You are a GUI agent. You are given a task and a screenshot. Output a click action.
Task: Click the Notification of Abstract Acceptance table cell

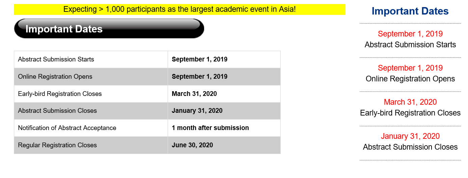tap(67, 128)
